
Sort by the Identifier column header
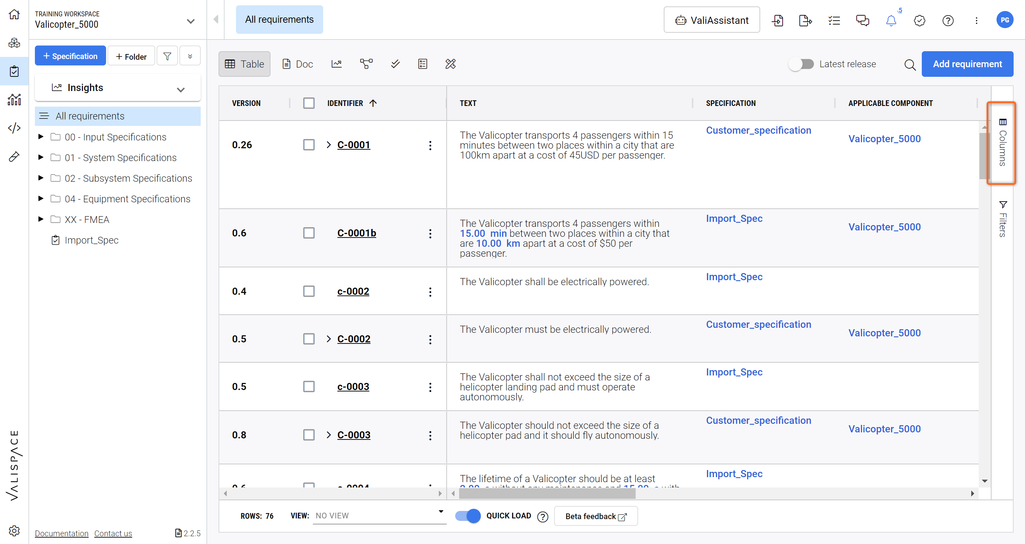(345, 103)
